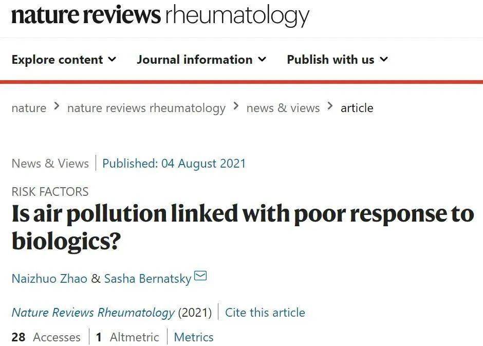The width and height of the screenshot is (483, 346).
Task: Click Cite this article
Action: [265, 313]
